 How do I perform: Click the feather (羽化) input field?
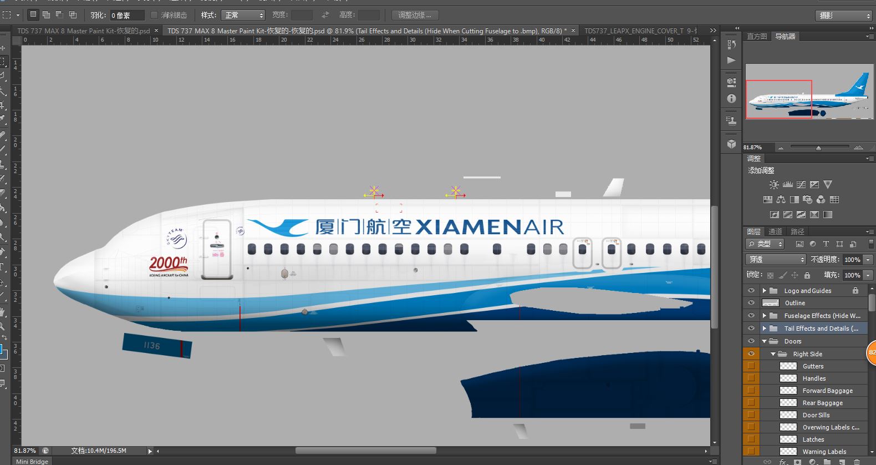click(x=126, y=15)
